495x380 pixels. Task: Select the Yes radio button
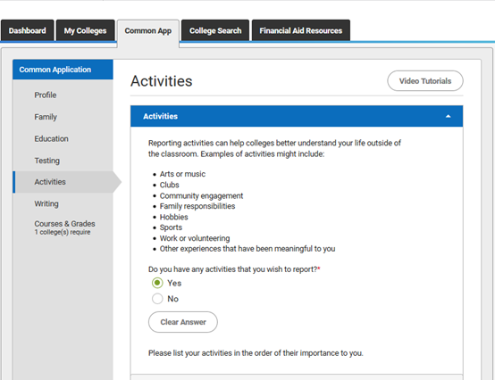(157, 283)
